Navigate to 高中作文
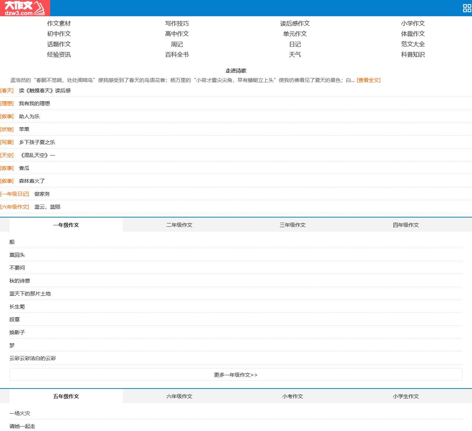This screenshot has width=472, height=431. (x=177, y=34)
